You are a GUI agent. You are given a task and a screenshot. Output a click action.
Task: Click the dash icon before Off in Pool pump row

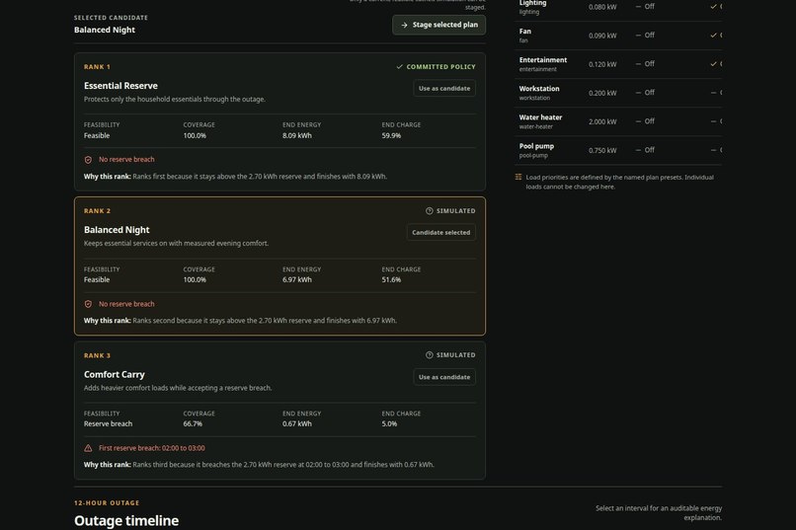tap(638, 150)
